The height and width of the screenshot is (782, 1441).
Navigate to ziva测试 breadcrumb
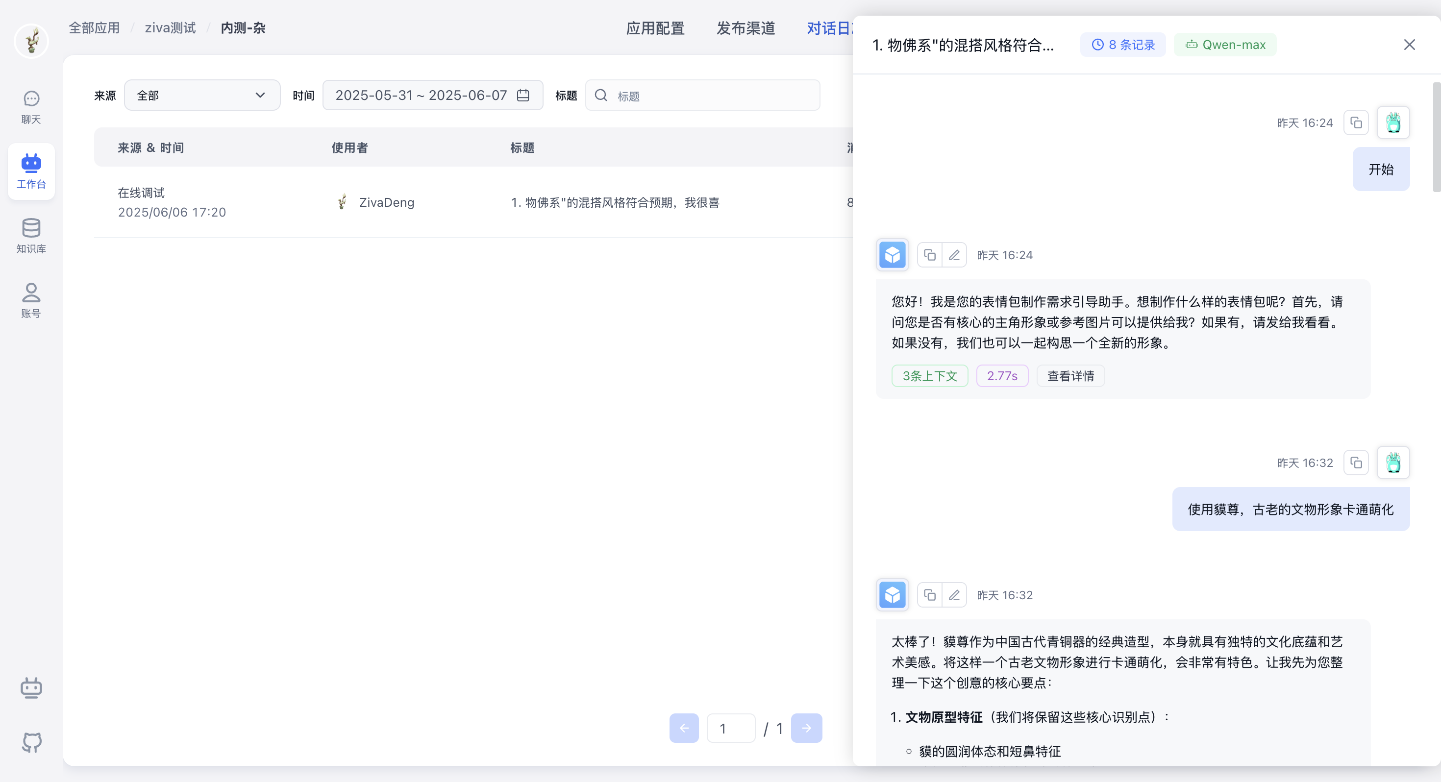click(170, 28)
